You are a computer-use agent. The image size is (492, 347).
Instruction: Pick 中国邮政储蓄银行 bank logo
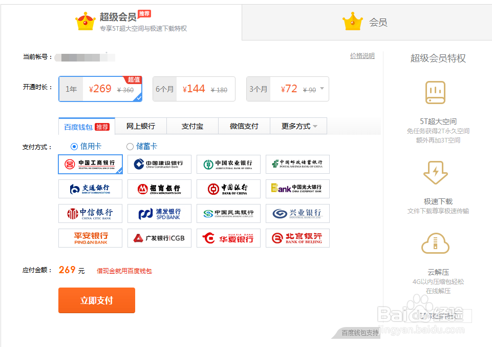pyautogui.click(x=297, y=164)
